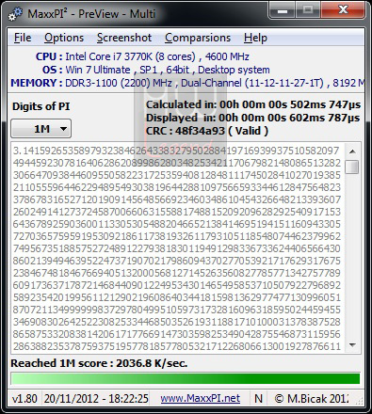Viewport: 372px width, 414px height.
Task: Expand the Digits of PI dropdown
Action: pos(41,129)
